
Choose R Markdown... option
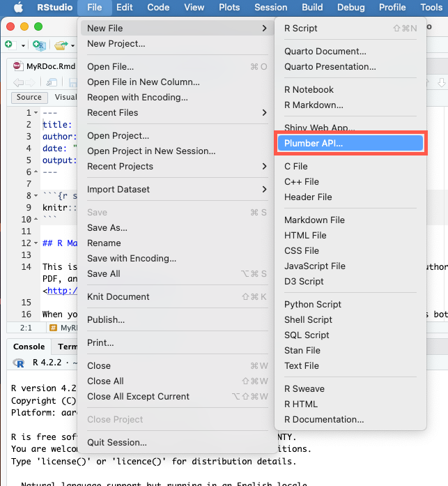coord(350,105)
